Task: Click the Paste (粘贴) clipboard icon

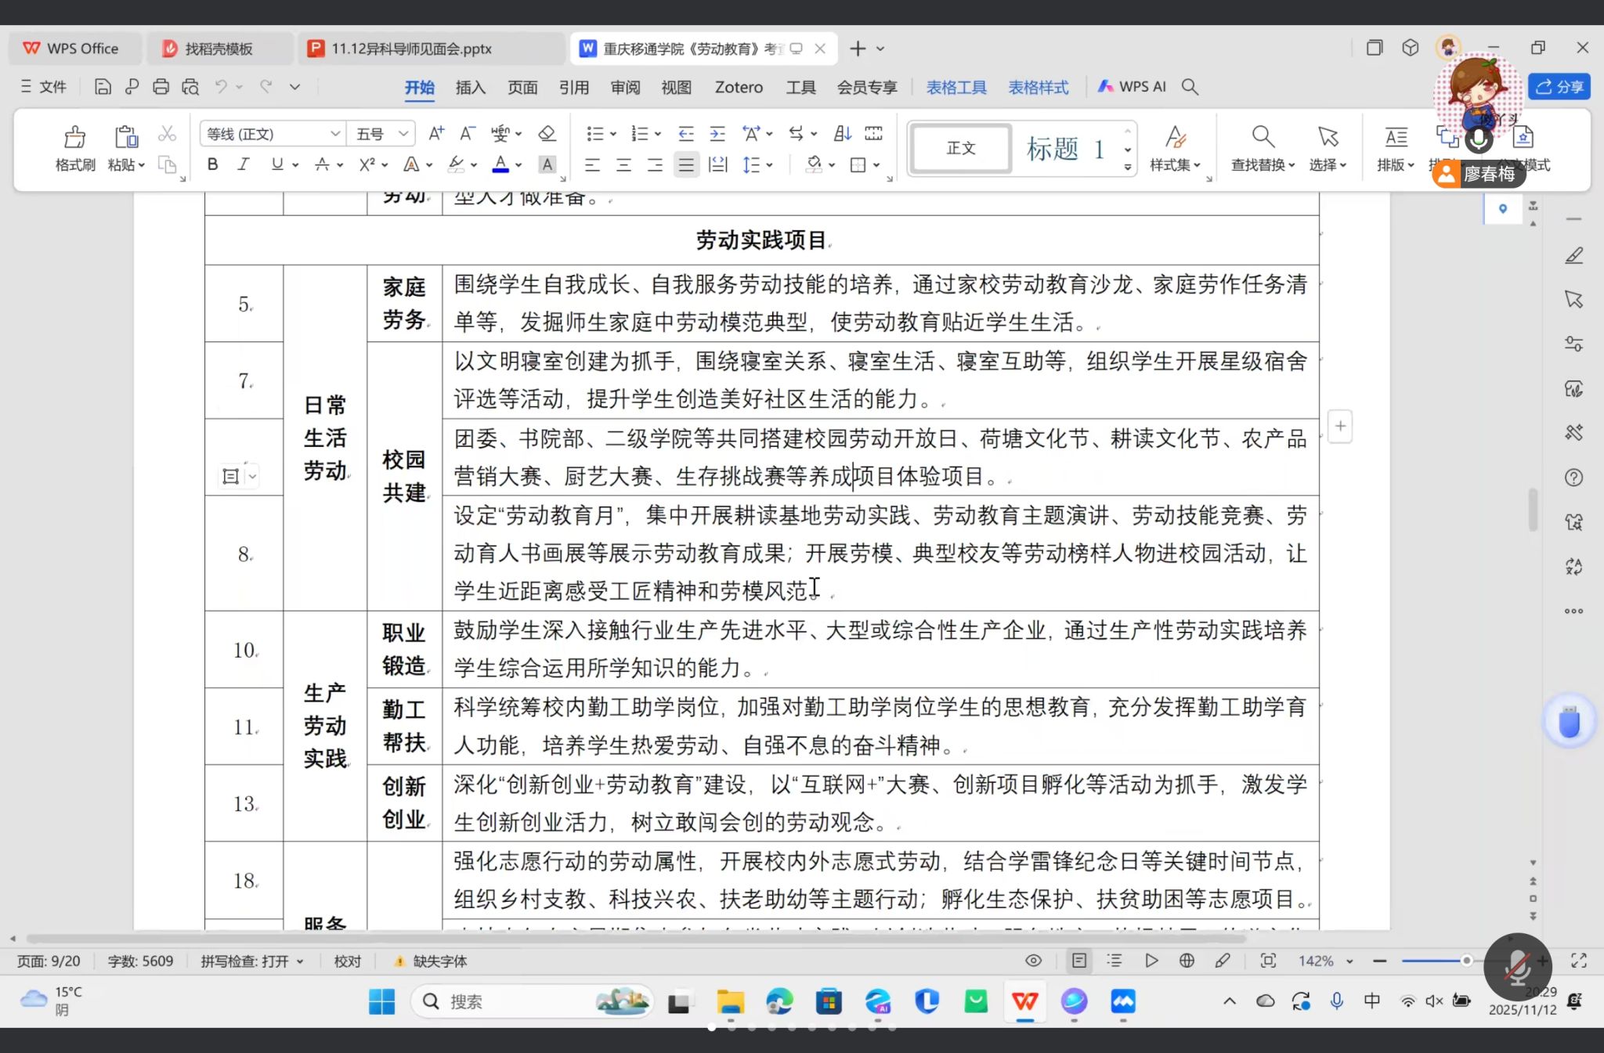Action: tap(125, 137)
